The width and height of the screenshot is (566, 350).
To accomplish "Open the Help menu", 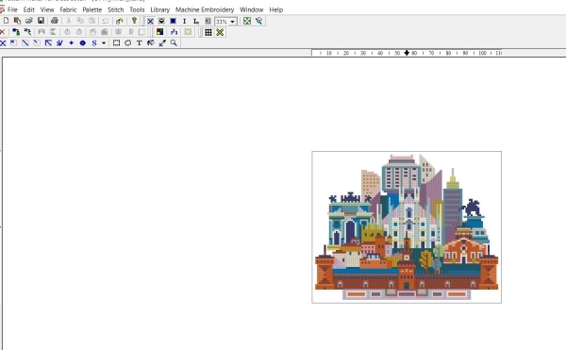I will 276,9.
